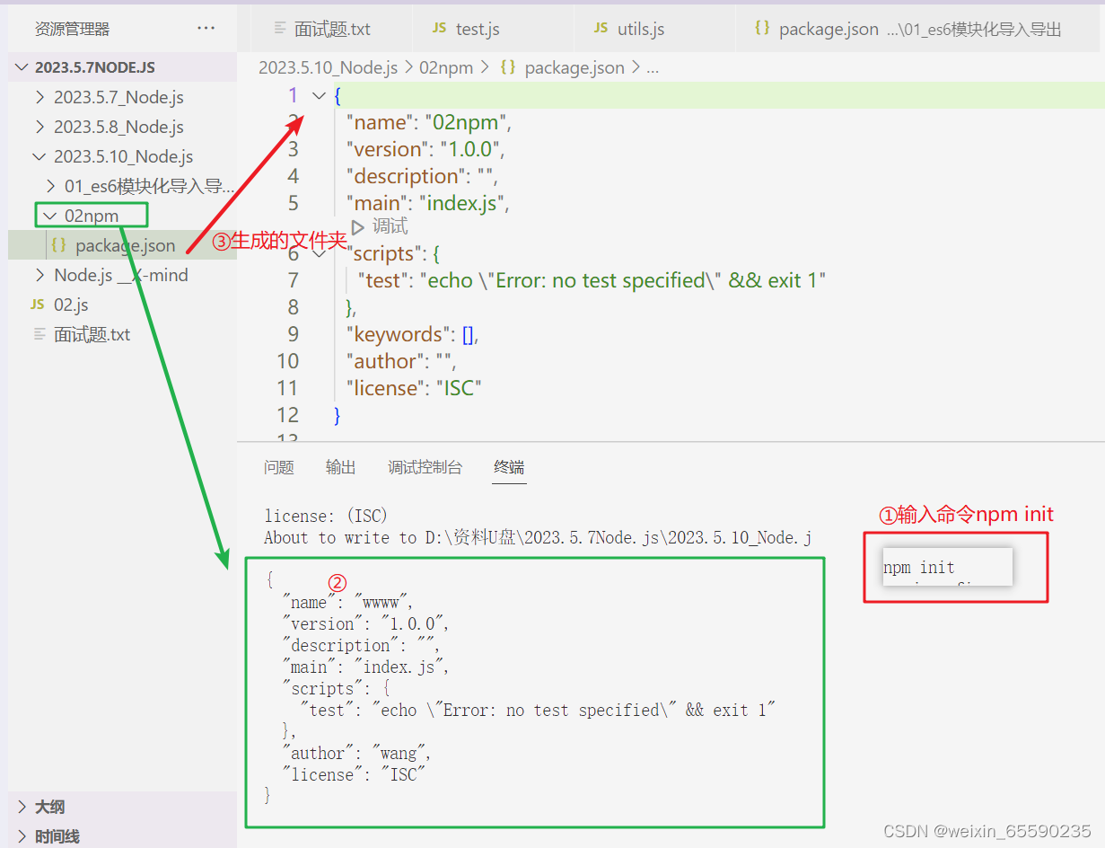Click the package.json file icon in the explorer tree
This screenshot has width=1105, height=848.
pyautogui.click(x=58, y=244)
